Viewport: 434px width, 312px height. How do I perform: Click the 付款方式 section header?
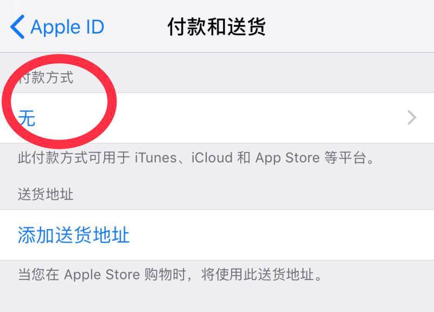46,77
